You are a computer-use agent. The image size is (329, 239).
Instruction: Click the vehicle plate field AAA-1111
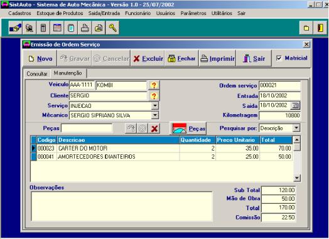[82, 85]
